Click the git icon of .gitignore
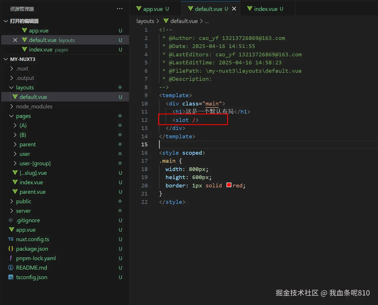The width and height of the screenshot is (378, 305). coord(11,220)
